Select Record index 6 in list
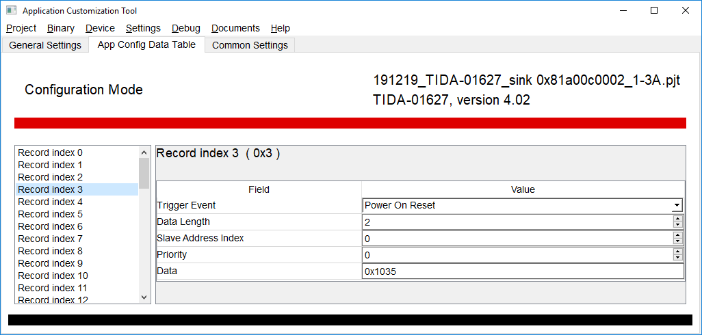 pyautogui.click(x=77, y=226)
